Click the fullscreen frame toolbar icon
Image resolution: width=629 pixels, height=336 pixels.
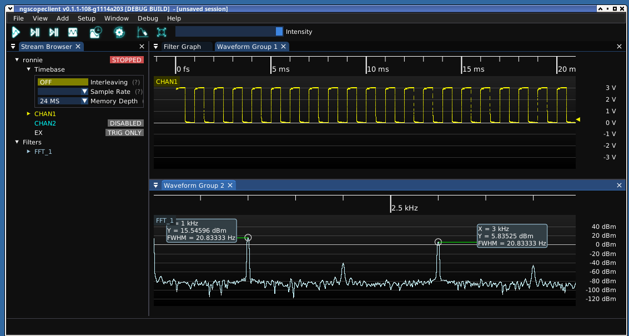click(x=162, y=32)
